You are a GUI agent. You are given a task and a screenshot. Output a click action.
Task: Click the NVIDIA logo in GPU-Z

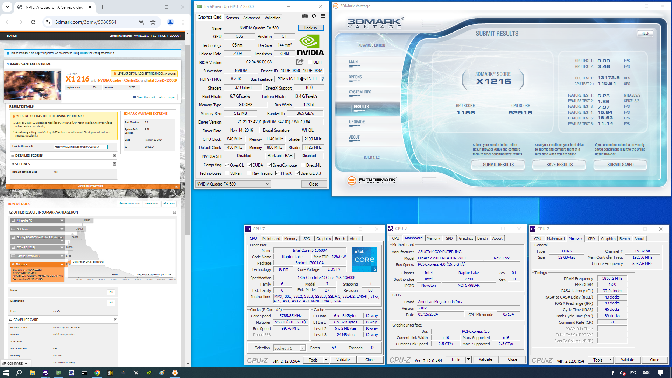(x=310, y=45)
